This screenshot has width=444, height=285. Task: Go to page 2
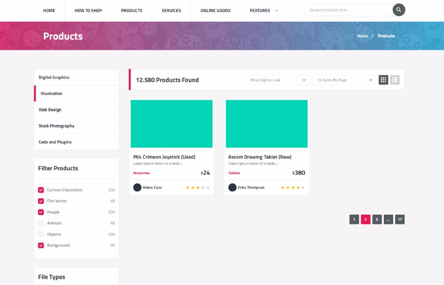[366, 220]
